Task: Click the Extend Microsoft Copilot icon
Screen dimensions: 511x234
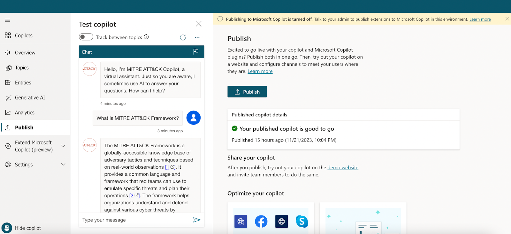Action: [8, 146]
